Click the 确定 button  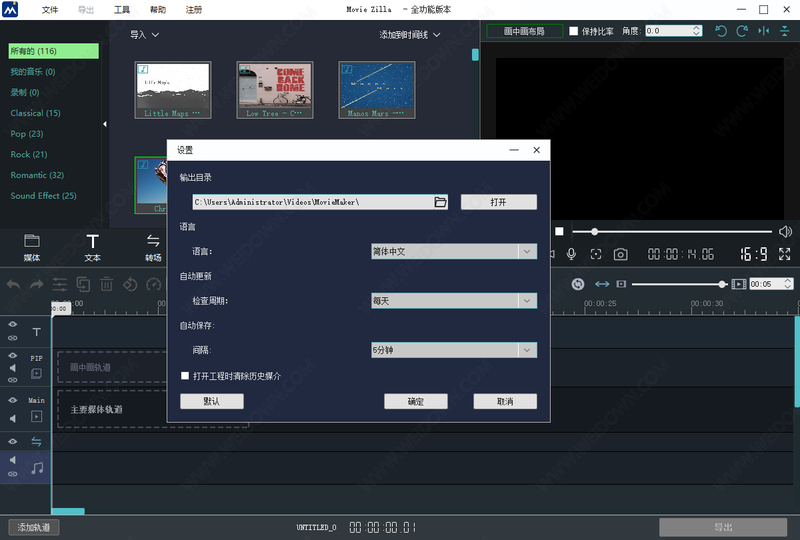coord(415,401)
